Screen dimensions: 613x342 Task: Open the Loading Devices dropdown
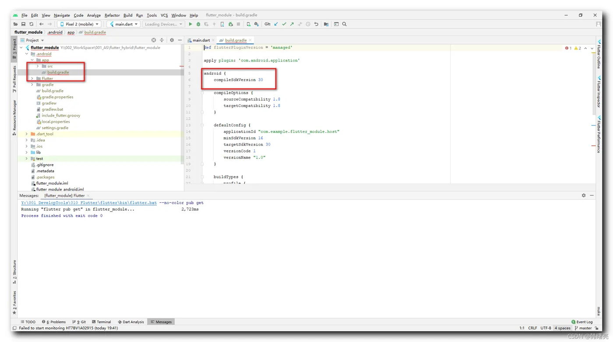(164, 24)
